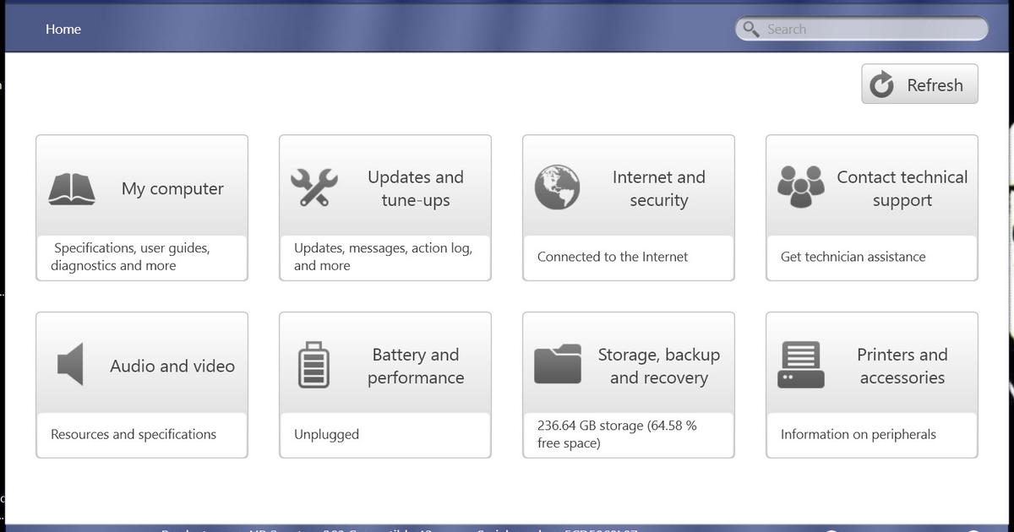This screenshot has height=532, width=1014.
Task: Select the Audio and video speaker icon
Action: tap(70, 366)
